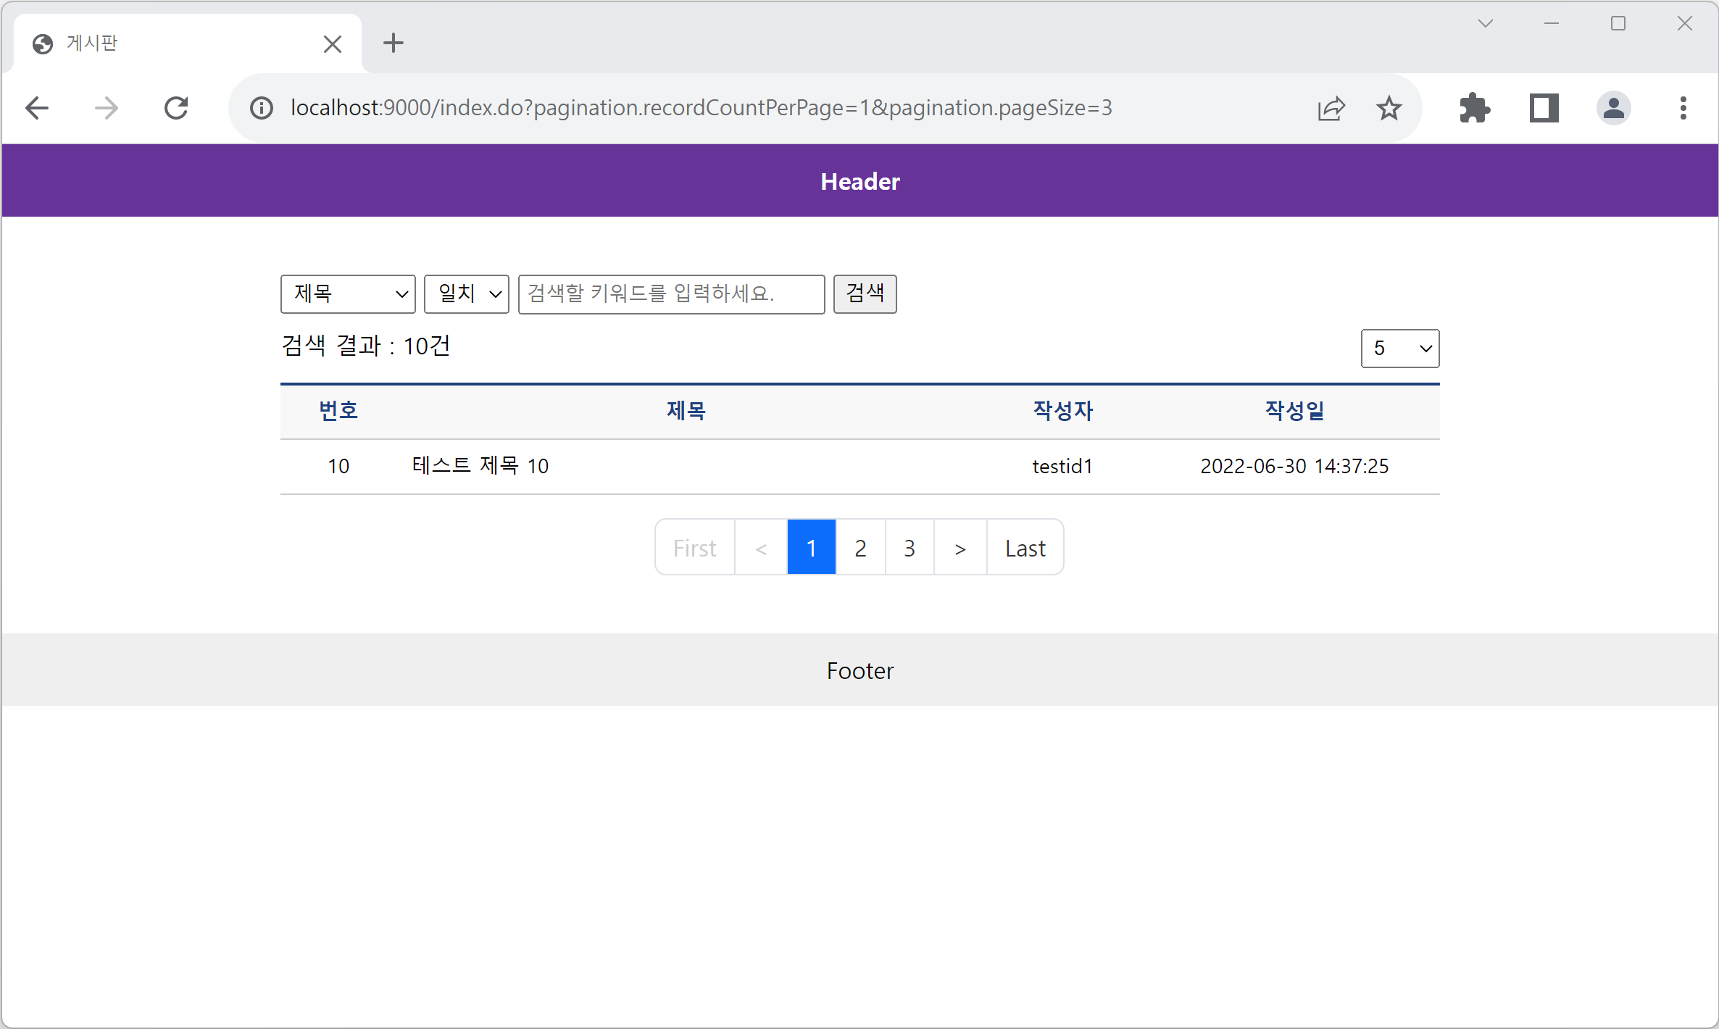The image size is (1719, 1029).
Task: Open the records per page dropdown
Action: tap(1399, 349)
